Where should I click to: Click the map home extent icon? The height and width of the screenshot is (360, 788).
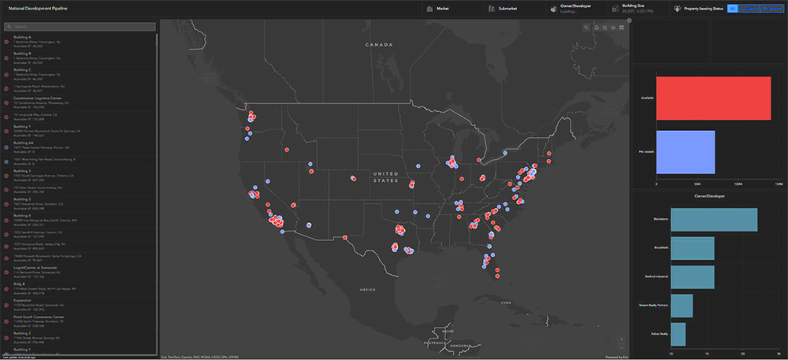596,28
